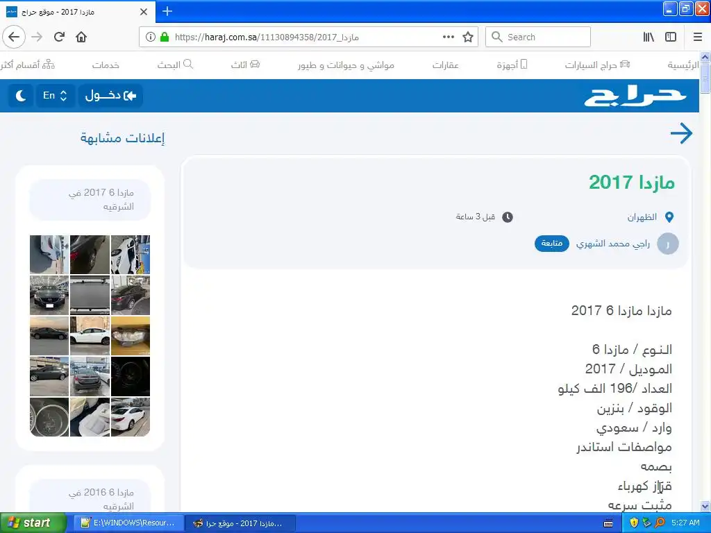Click the browser forward arrow

37,37
